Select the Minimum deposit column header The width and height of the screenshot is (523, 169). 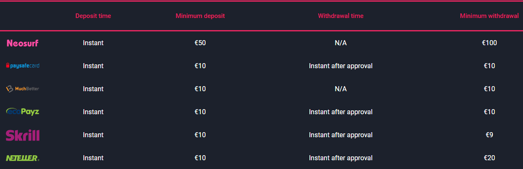point(200,16)
